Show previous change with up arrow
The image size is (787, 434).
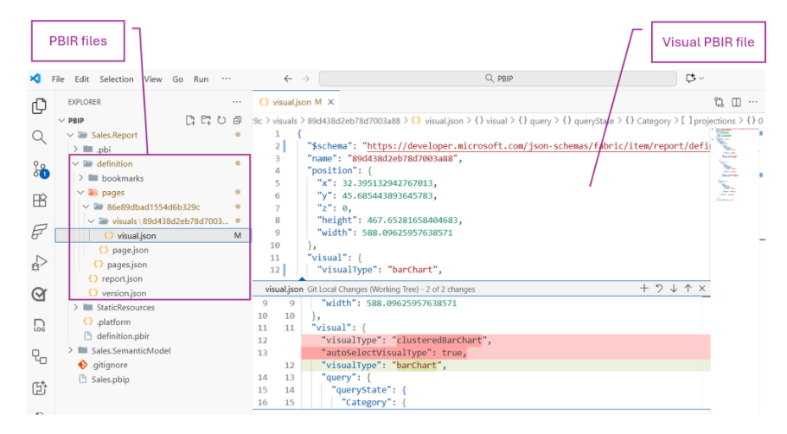(688, 289)
